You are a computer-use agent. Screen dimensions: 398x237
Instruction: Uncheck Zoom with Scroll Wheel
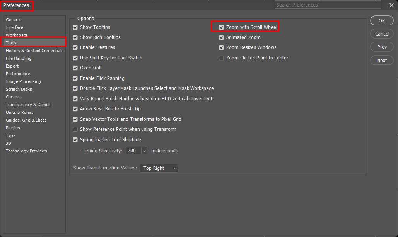pos(221,27)
